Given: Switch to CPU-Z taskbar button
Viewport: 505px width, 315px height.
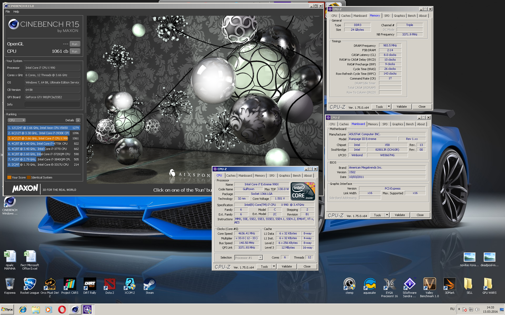Looking at the screenshot, I should [88, 309].
